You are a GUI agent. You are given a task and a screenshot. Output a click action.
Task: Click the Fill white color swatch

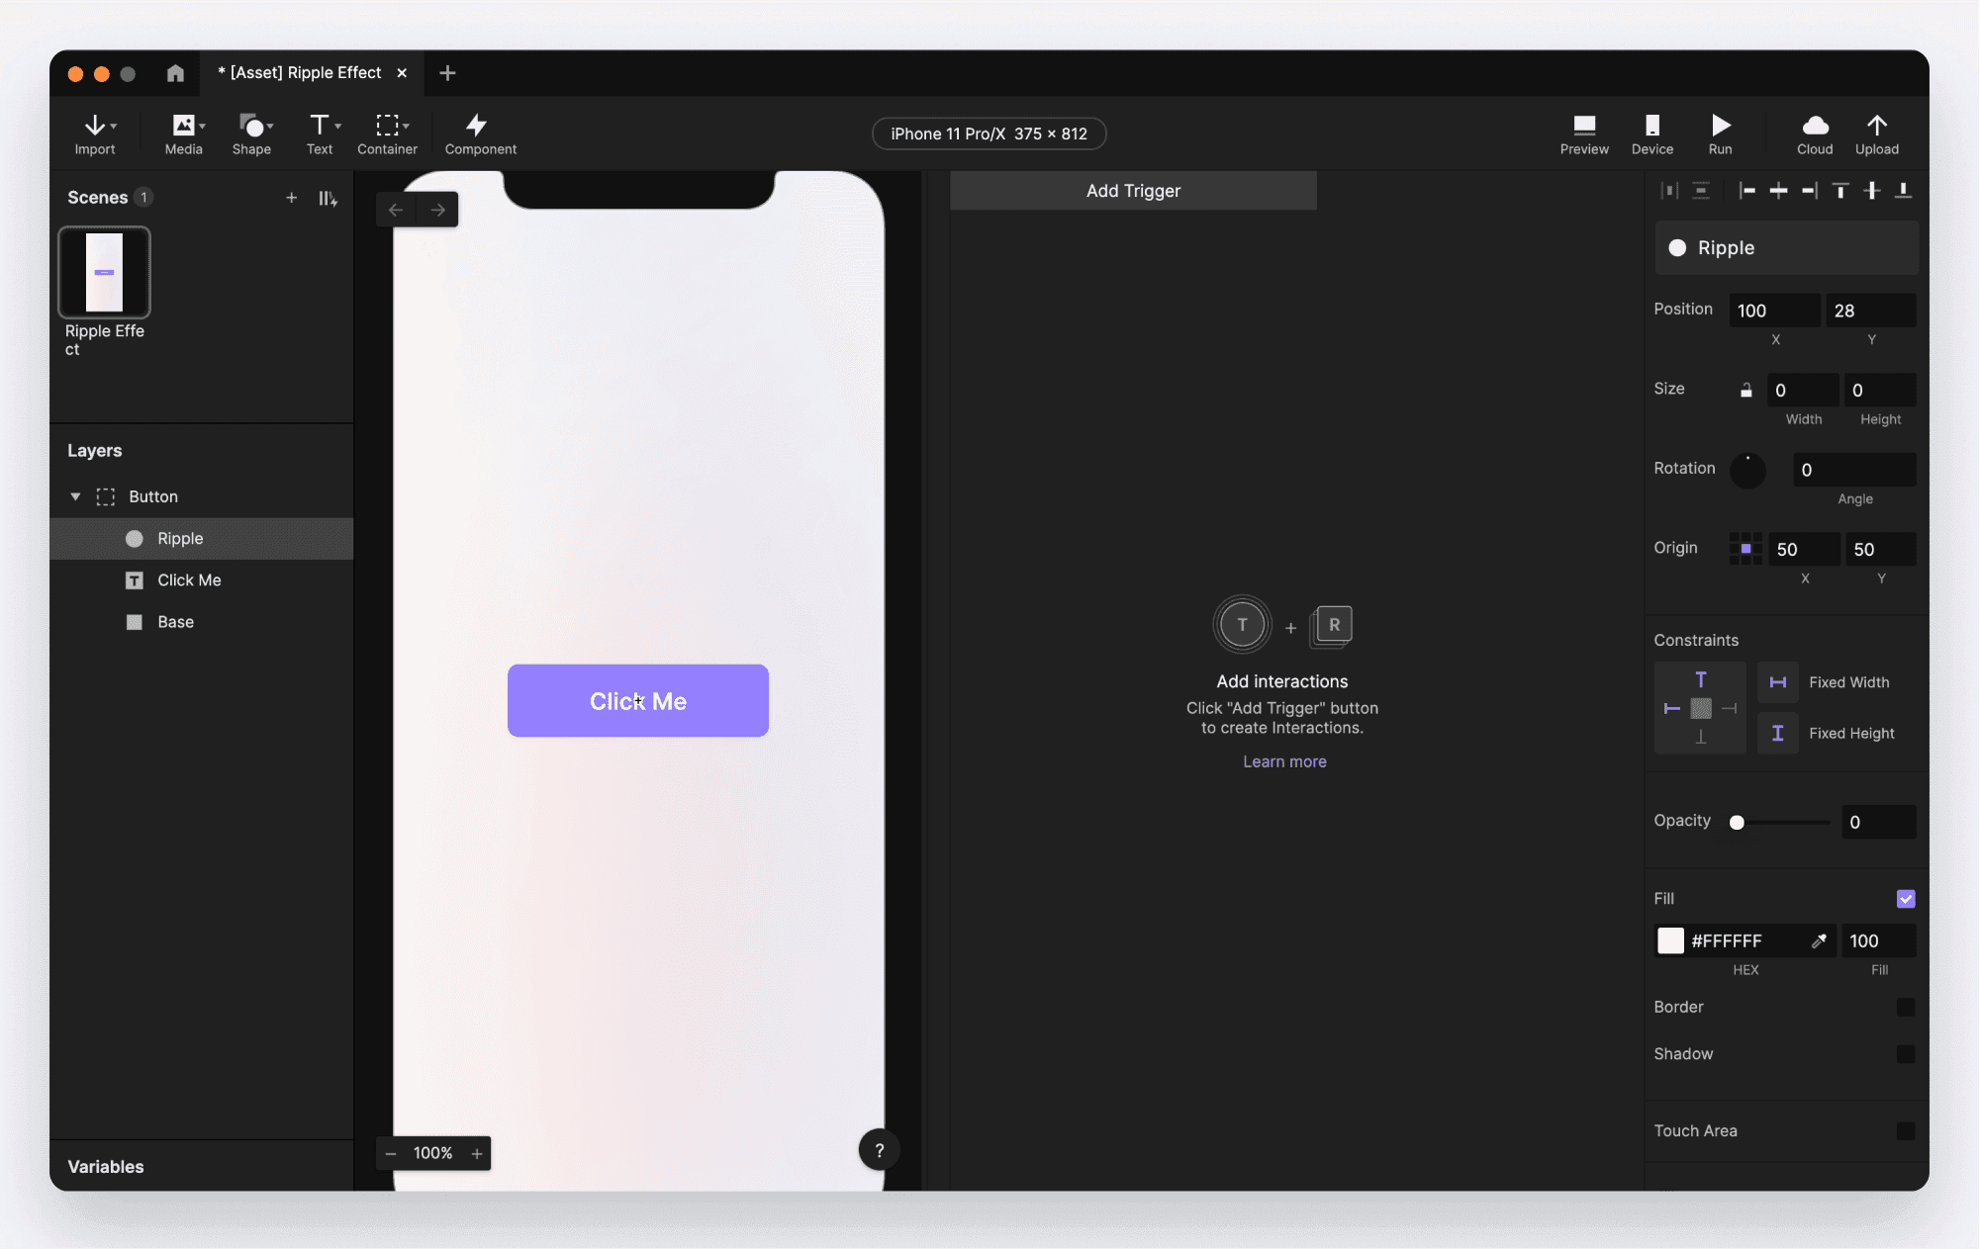click(1670, 940)
